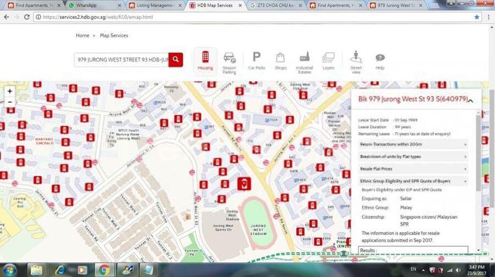Expand Breakdown of units by Flat types
This screenshot has width=495, height=277.
click(x=413, y=156)
